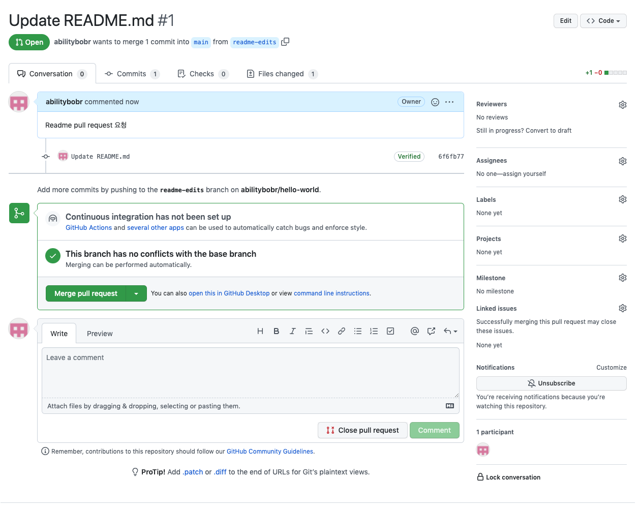Switch to the Conversation tab
Viewport: 639px width, 508px height.
pos(52,74)
